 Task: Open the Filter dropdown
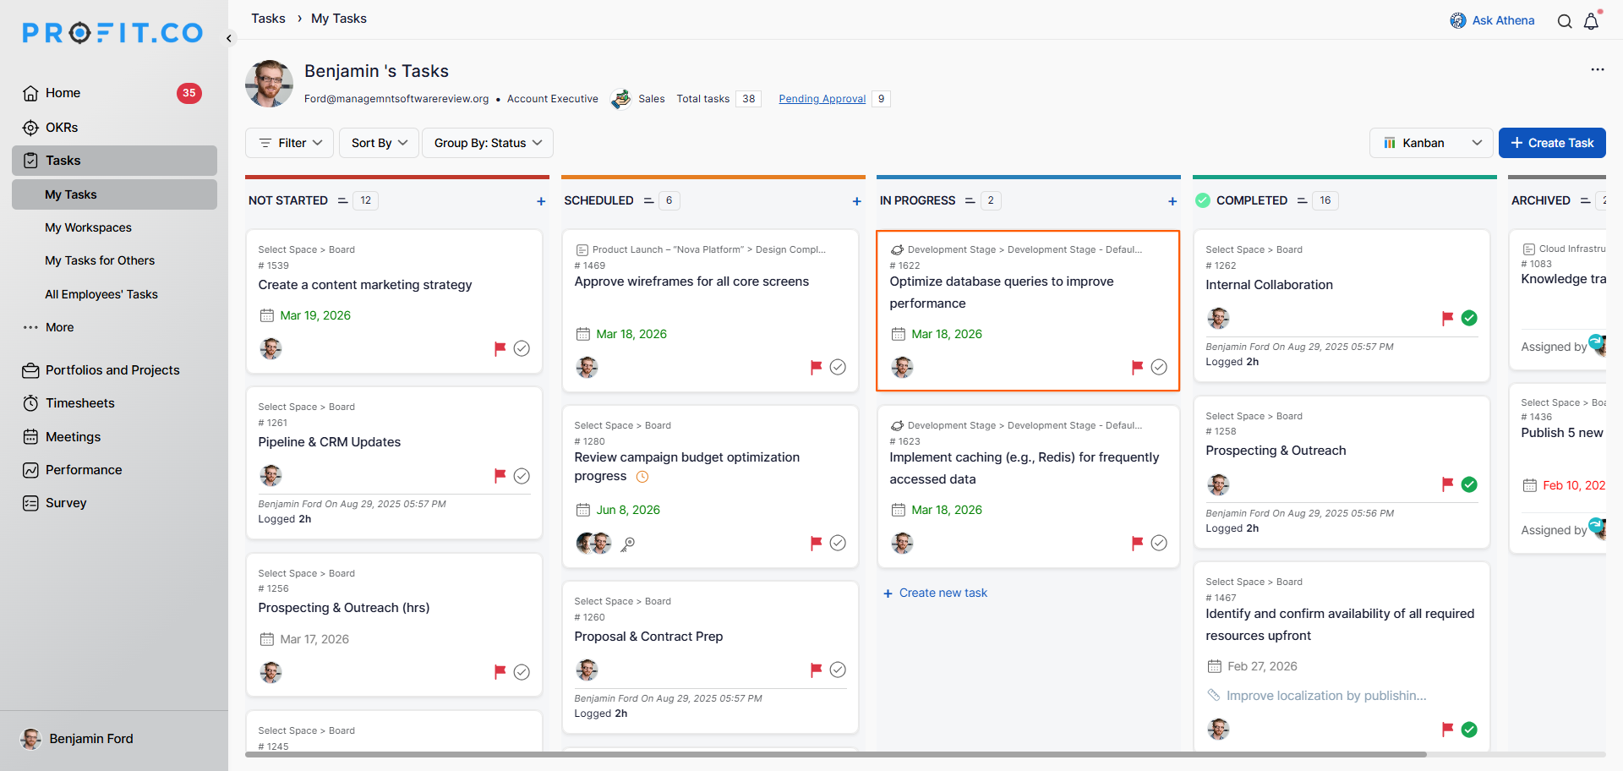point(290,143)
